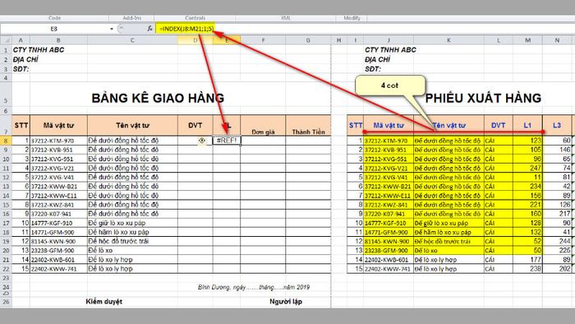The height and width of the screenshot is (324, 575).
Task: Click the Insert Function fx icon
Action: 149,29
